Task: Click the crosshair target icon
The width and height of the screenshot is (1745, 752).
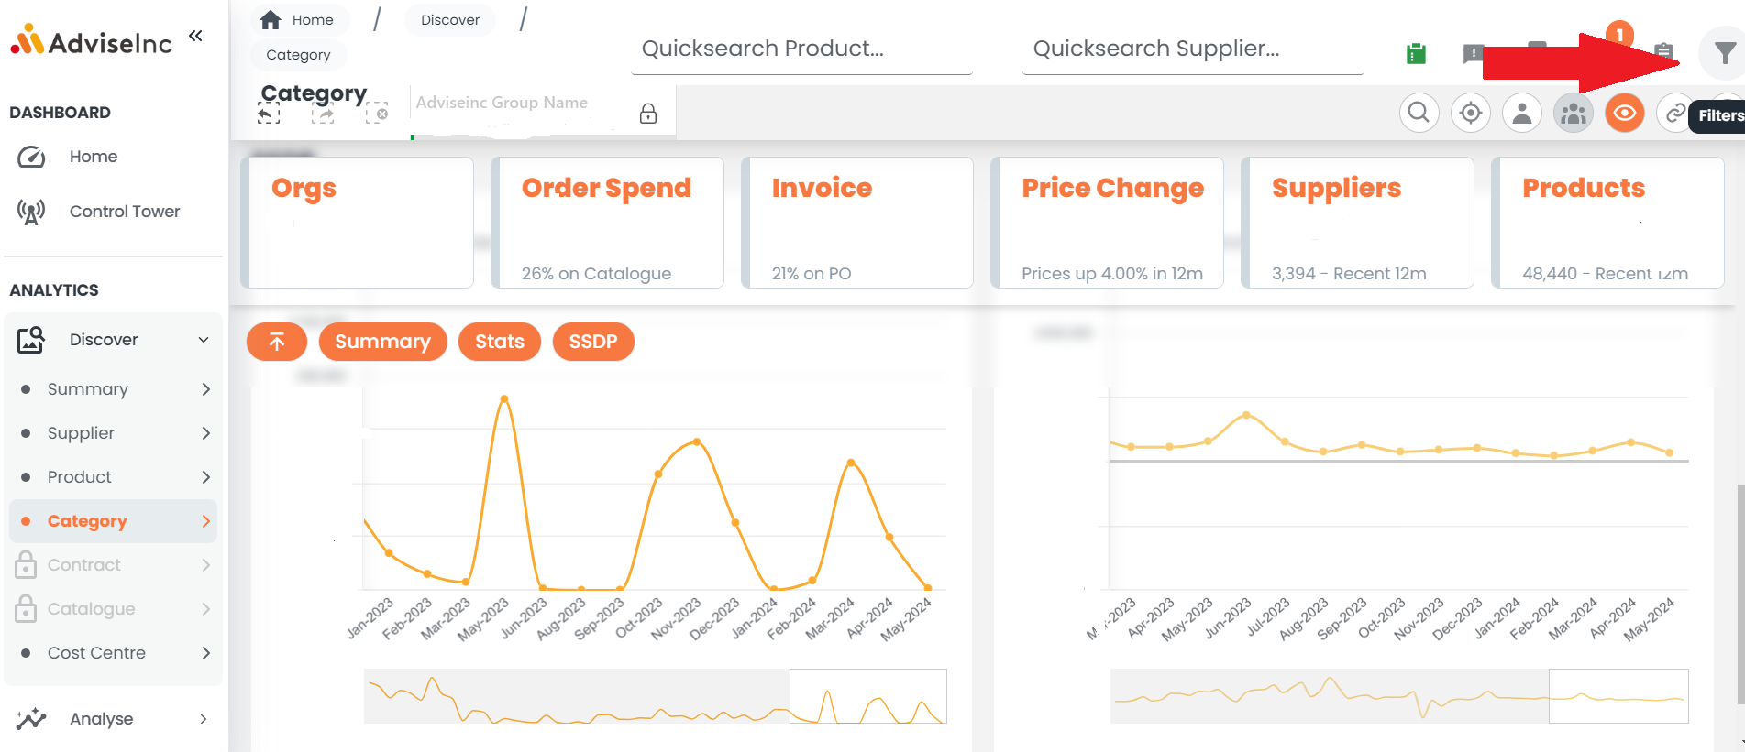Action: point(1471,113)
